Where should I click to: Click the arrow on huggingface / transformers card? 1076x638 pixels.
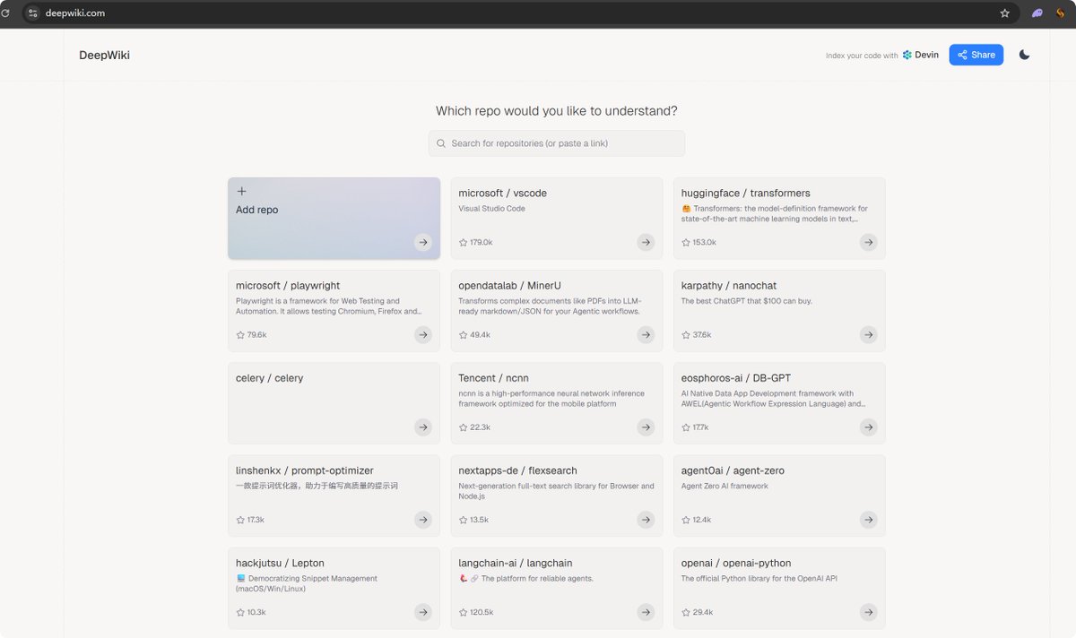click(868, 242)
